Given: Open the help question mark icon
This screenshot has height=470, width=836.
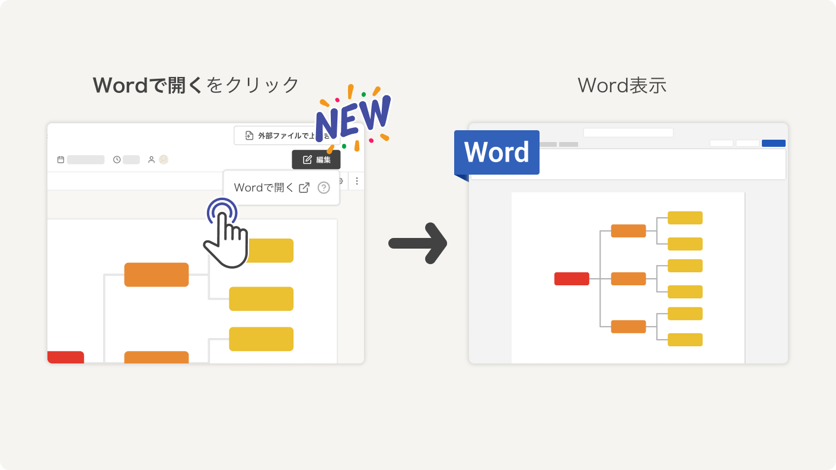Looking at the screenshot, I should [324, 188].
